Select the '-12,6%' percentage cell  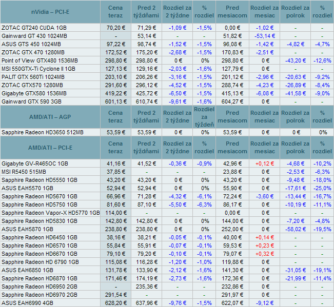pyautogui.click(x=322, y=60)
